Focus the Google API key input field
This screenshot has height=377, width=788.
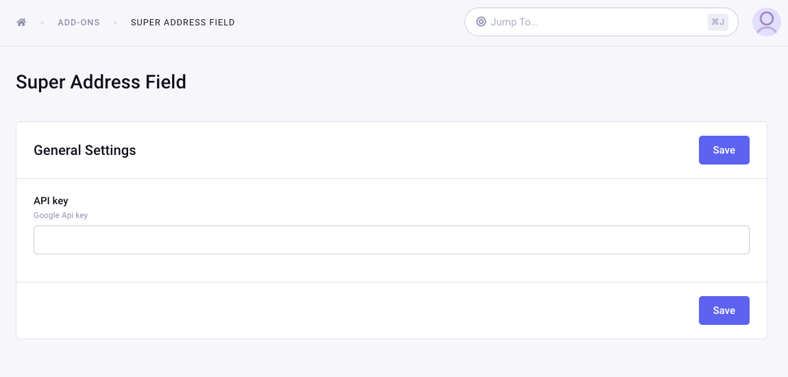pos(391,240)
